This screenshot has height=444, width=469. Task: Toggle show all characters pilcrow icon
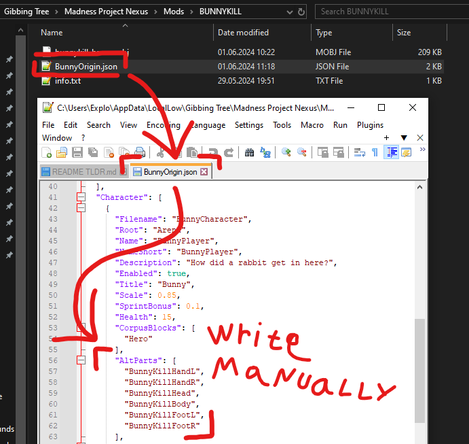coord(375,152)
